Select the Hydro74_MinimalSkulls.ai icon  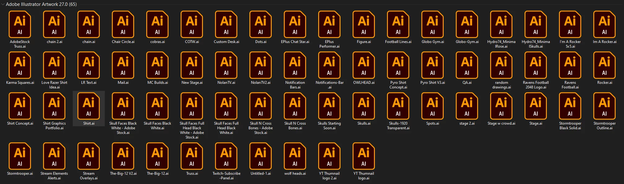[x=536, y=24]
